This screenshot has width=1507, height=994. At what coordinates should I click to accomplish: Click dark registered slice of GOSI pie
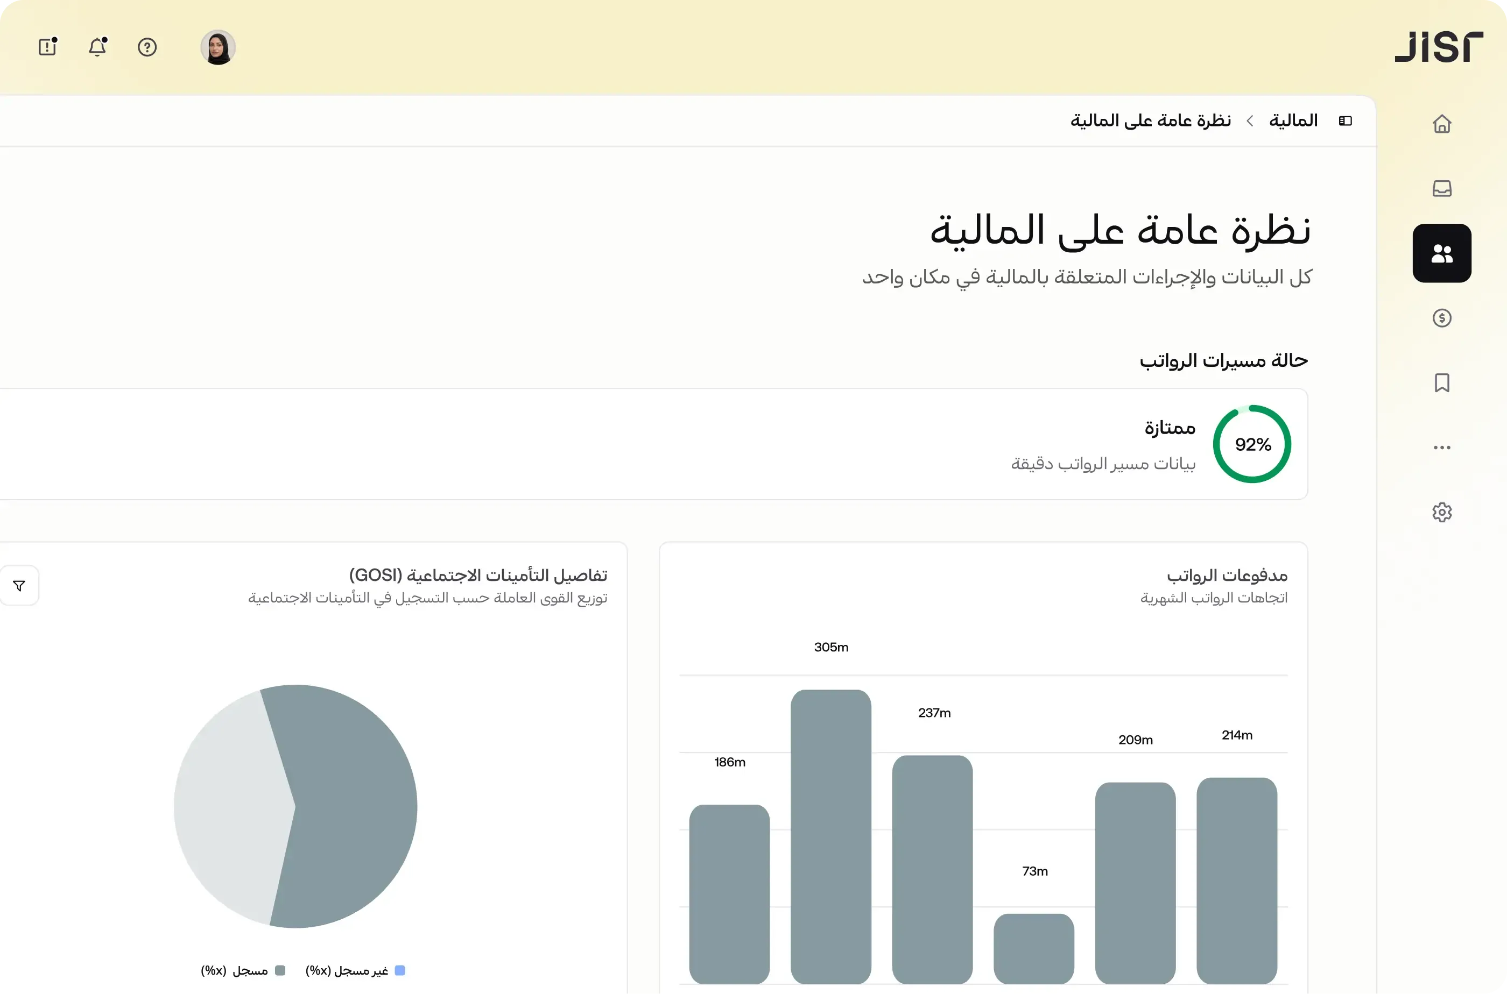355,806
